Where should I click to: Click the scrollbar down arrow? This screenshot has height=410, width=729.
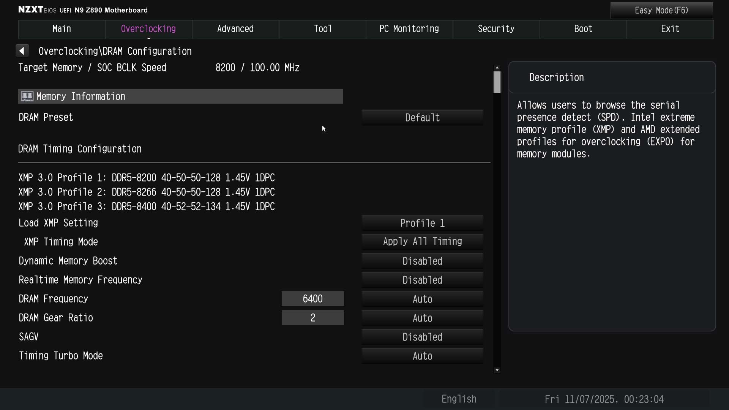(x=497, y=370)
